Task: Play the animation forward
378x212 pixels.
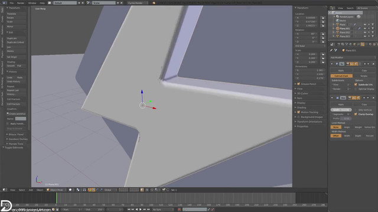Action: 141,210
